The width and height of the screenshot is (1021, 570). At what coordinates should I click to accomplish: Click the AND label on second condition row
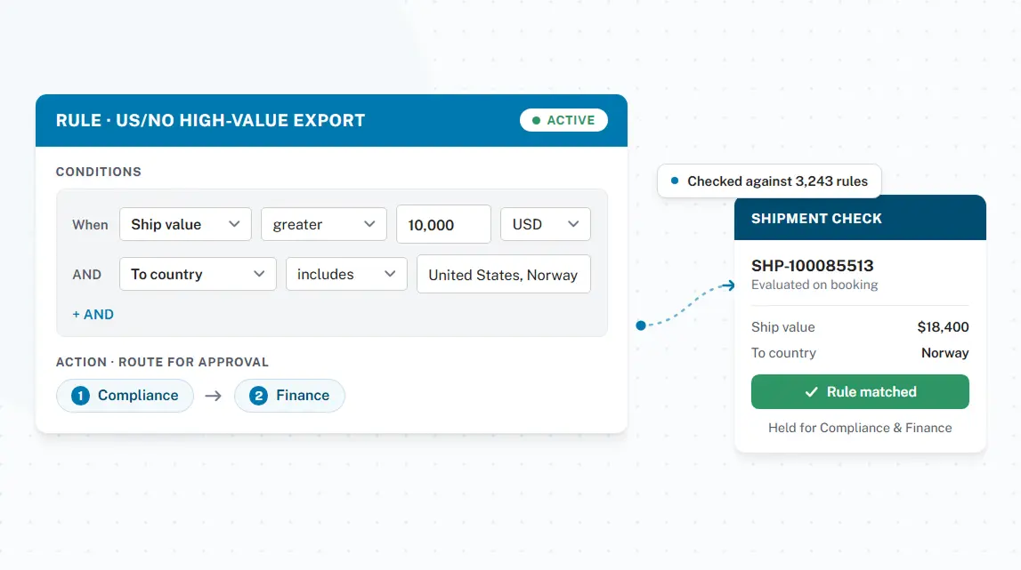click(86, 274)
